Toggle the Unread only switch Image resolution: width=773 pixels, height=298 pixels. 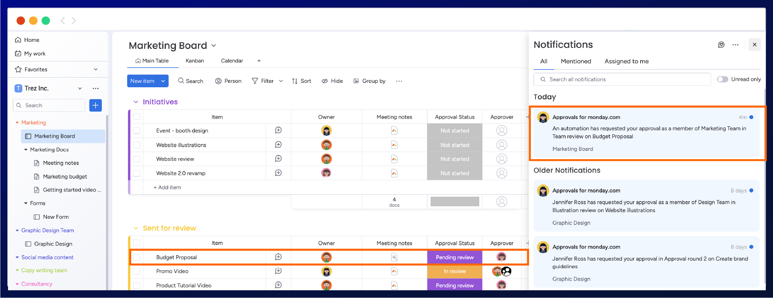(x=722, y=79)
